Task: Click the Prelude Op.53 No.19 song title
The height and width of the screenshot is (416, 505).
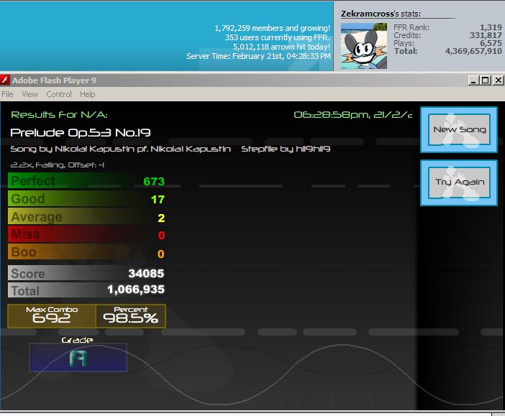Action: [x=81, y=132]
